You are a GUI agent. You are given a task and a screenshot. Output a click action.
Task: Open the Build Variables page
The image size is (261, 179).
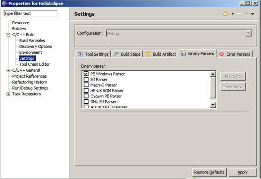coord(32,41)
